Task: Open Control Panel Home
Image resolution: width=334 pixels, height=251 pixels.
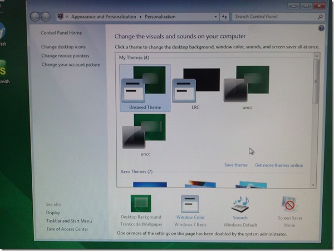Action: point(61,33)
